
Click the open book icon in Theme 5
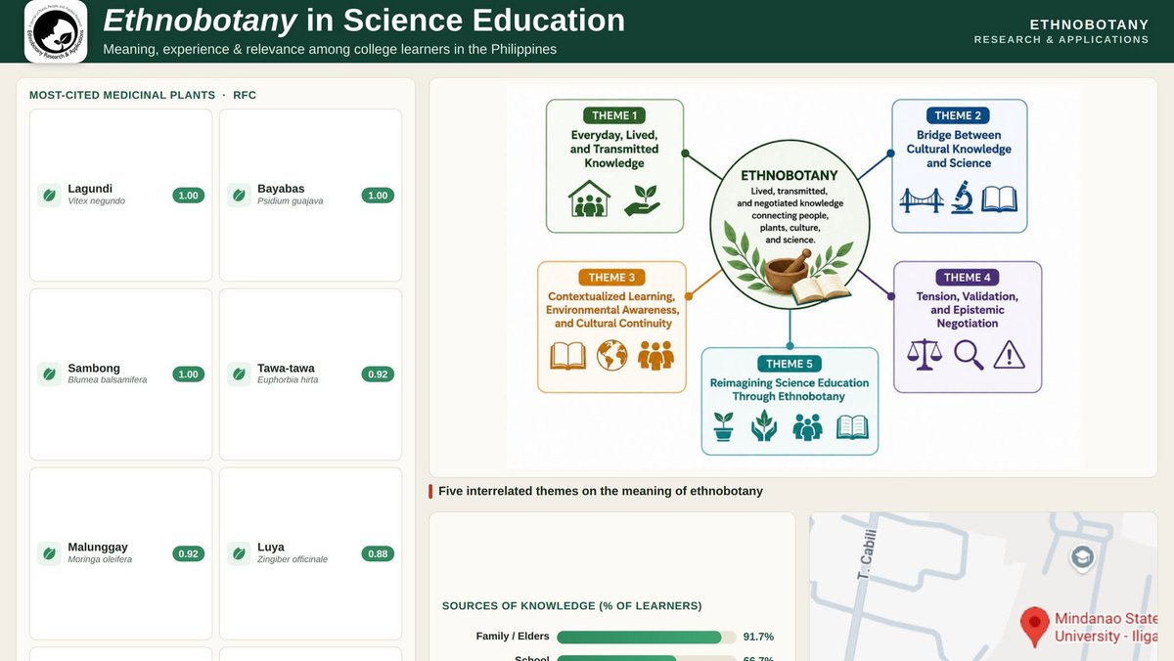(x=851, y=427)
